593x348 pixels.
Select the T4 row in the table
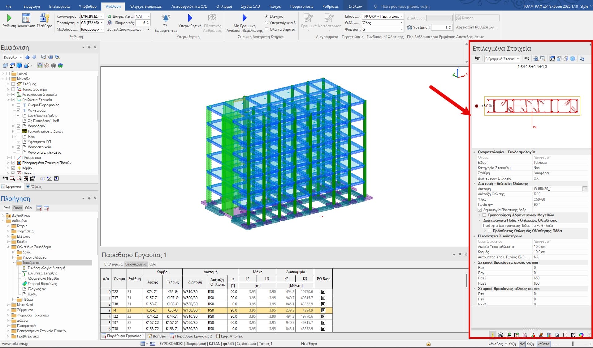coord(115,310)
